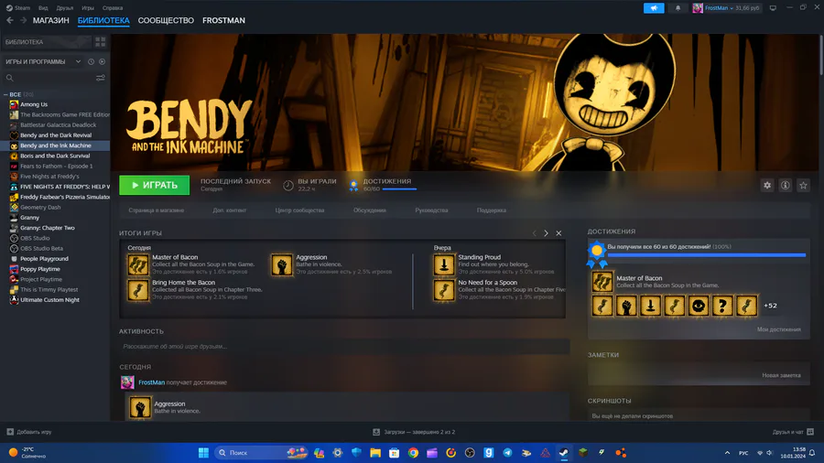Open the Community Hub link
The image size is (824, 463).
pos(299,210)
